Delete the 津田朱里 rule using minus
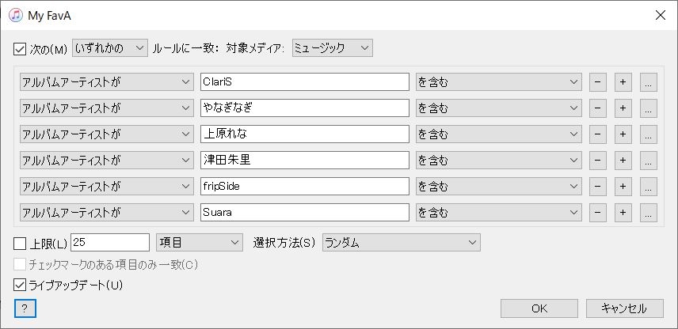Screen dimensions: 678x329 click(x=597, y=161)
